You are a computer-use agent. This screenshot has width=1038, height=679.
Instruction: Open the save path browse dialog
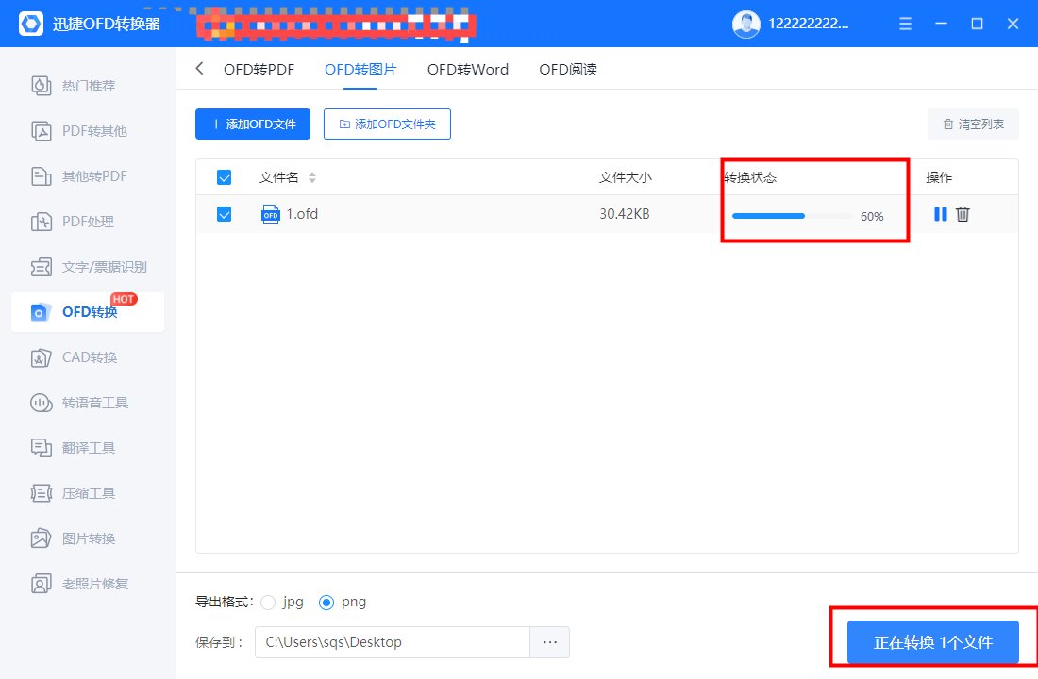coord(550,641)
